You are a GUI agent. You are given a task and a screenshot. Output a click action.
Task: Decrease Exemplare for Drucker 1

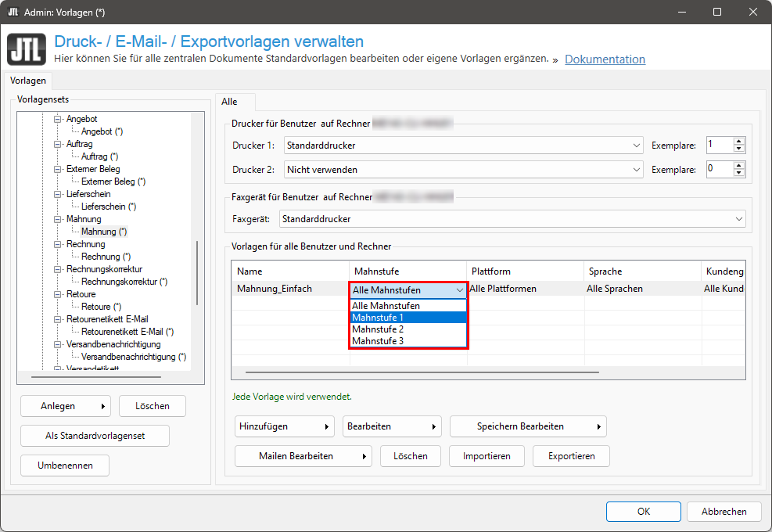coord(738,149)
